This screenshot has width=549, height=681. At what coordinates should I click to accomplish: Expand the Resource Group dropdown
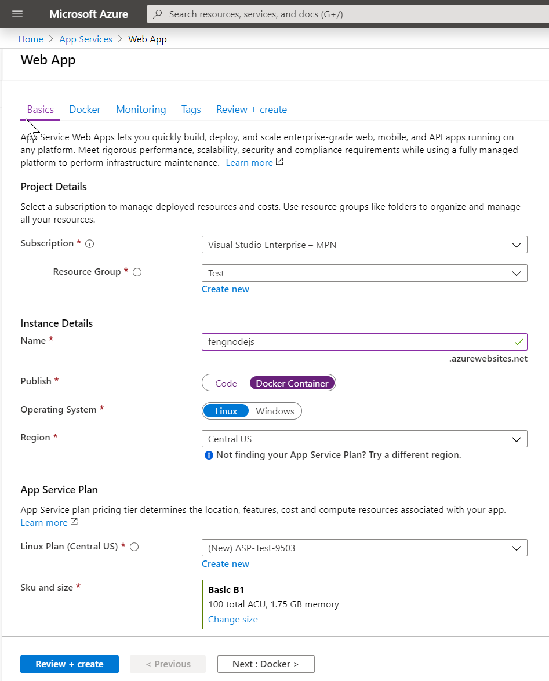[x=365, y=273]
